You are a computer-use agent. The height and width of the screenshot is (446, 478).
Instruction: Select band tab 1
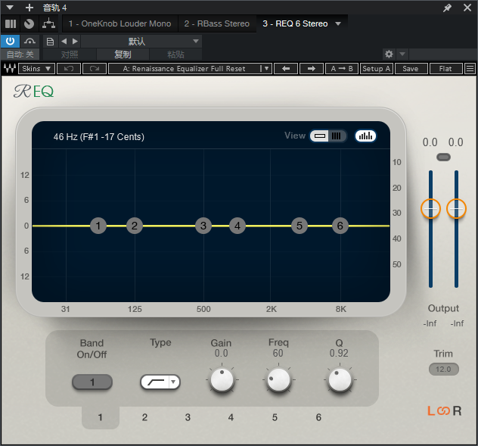tap(101, 417)
